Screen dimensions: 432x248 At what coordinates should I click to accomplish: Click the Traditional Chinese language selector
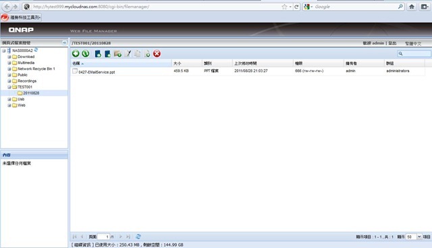pos(413,43)
